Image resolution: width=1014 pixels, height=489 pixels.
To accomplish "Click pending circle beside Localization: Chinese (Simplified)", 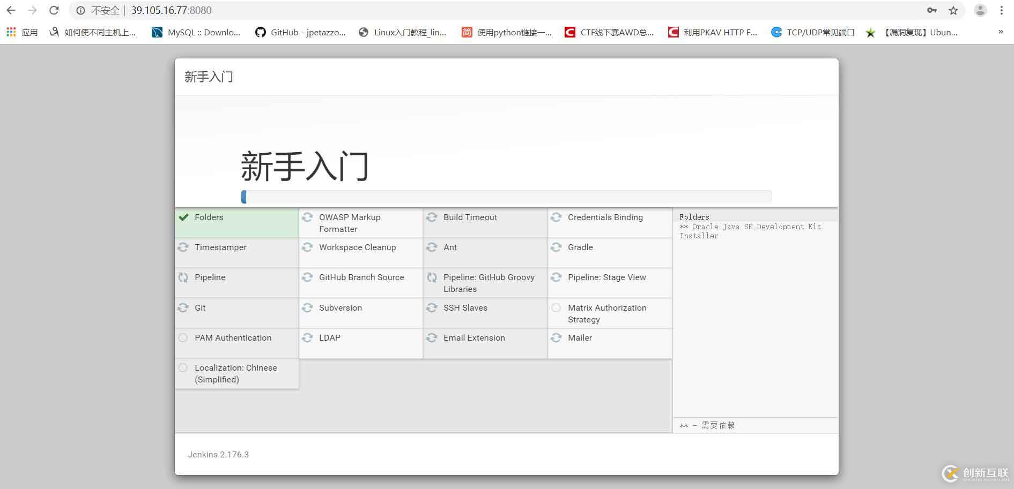I will coord(183,367).
